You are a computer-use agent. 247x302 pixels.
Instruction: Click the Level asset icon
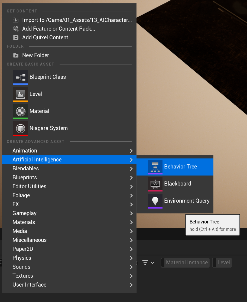[20, 94]
